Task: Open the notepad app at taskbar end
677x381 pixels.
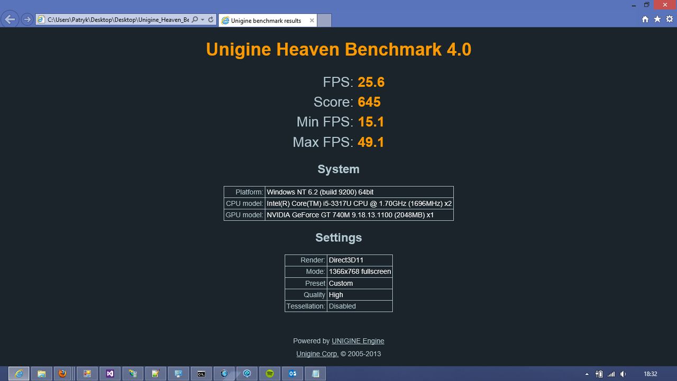Action: pos(315,374)
